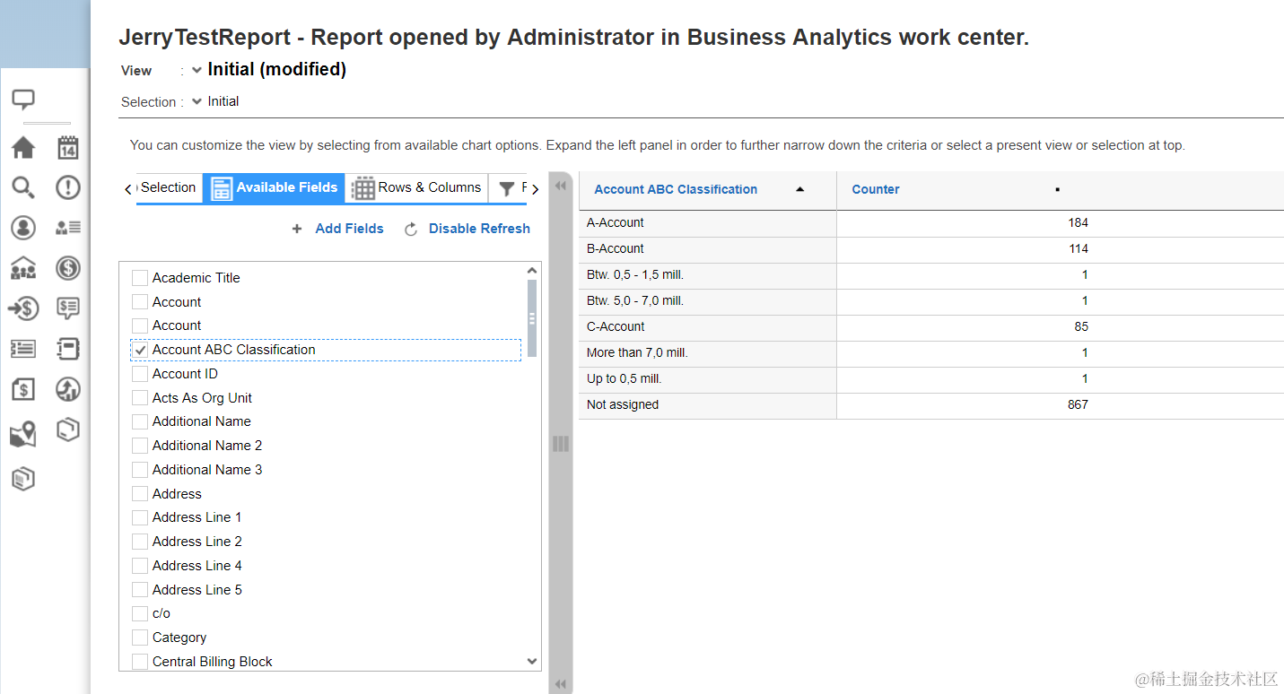
Task: Open the notebook icon in sidebar
Action: pos(68,348)
